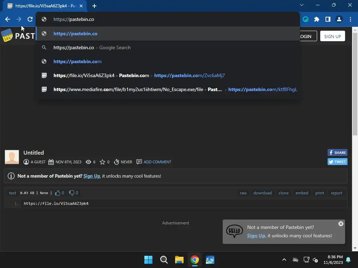Click the muted volume tray icon
The height and width of the screenshot is (268, 358).
pyautogui.click(x=315, y=260)
